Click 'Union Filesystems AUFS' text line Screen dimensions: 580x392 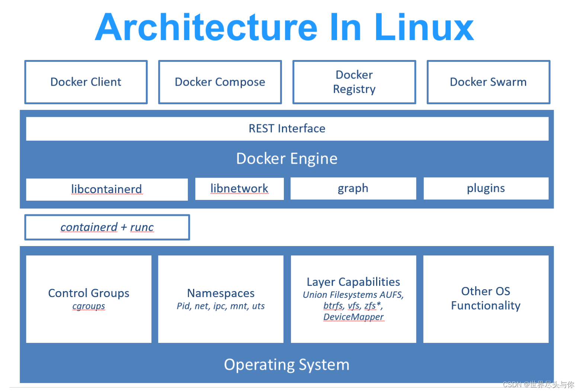point(353,295)
